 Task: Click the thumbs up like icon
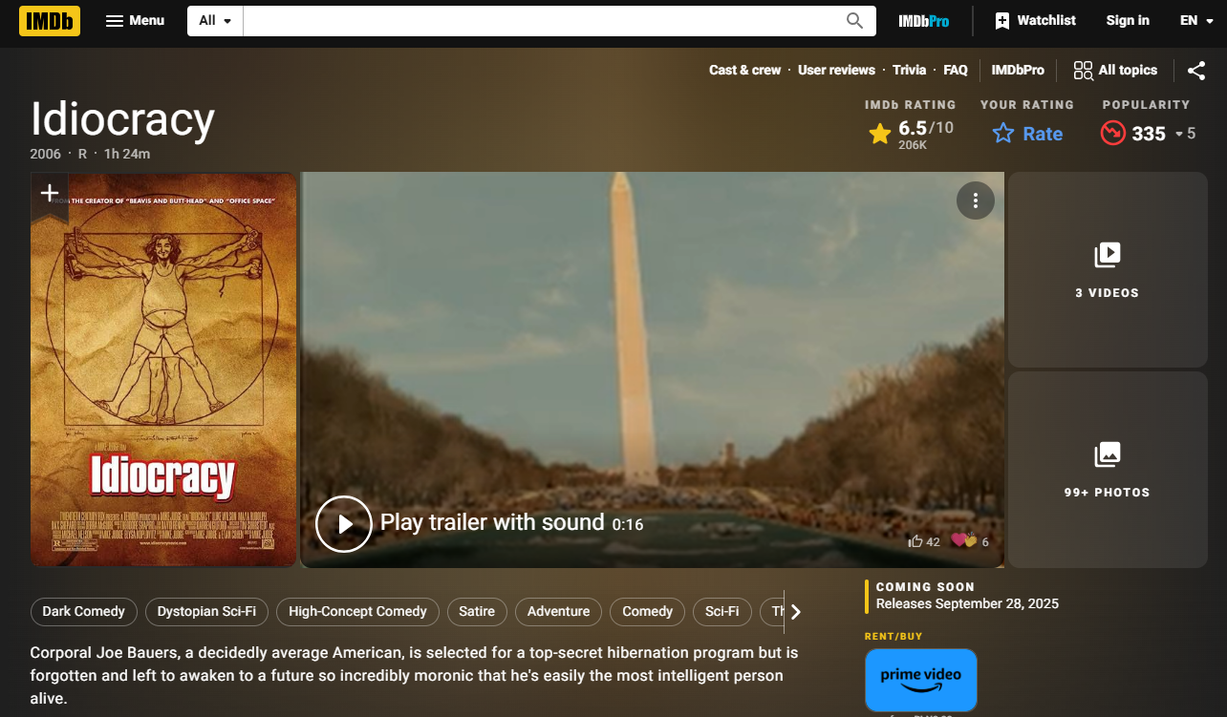click(x=915, y=541)
